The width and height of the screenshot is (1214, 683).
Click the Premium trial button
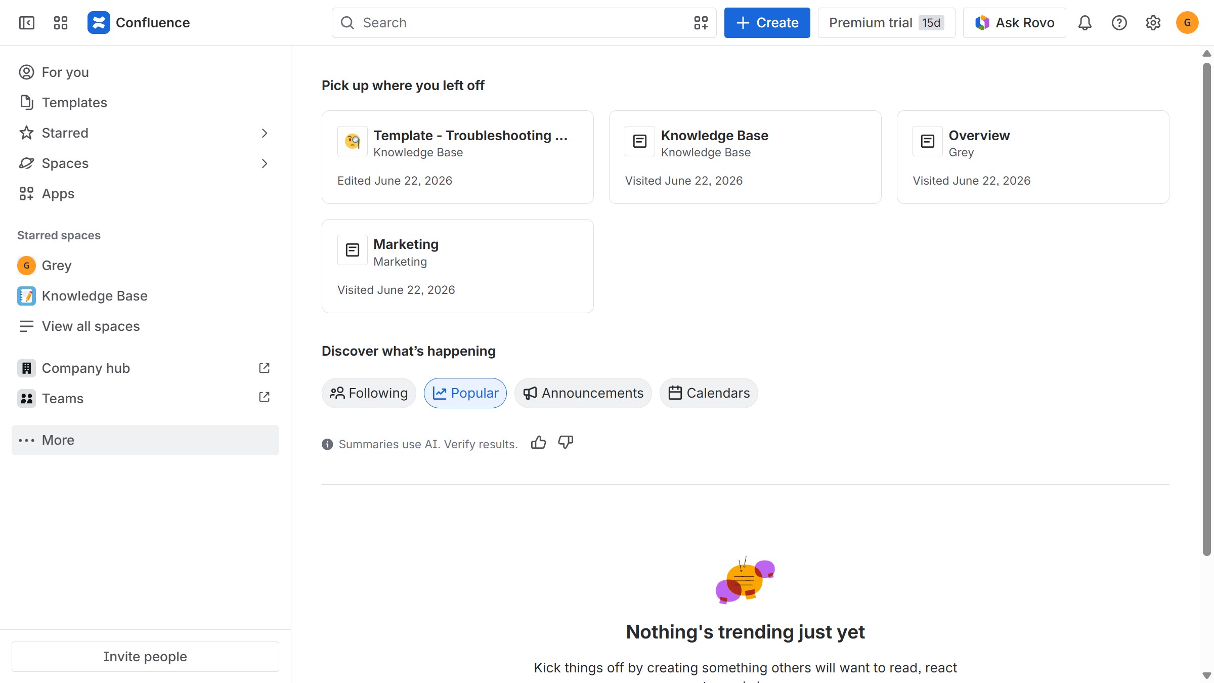[886, 23]
